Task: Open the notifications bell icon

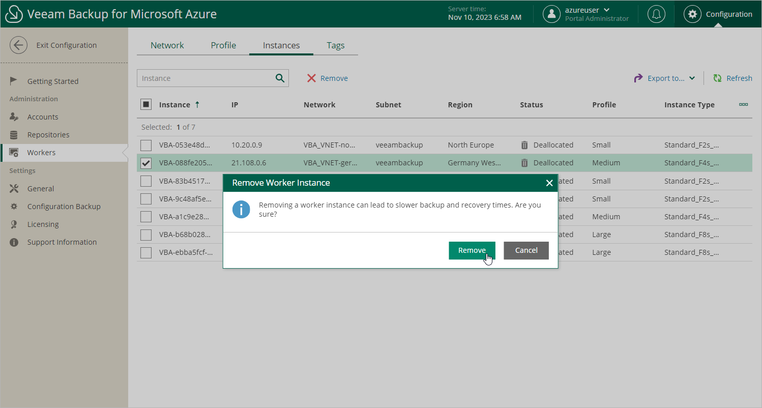Action: 656,14
